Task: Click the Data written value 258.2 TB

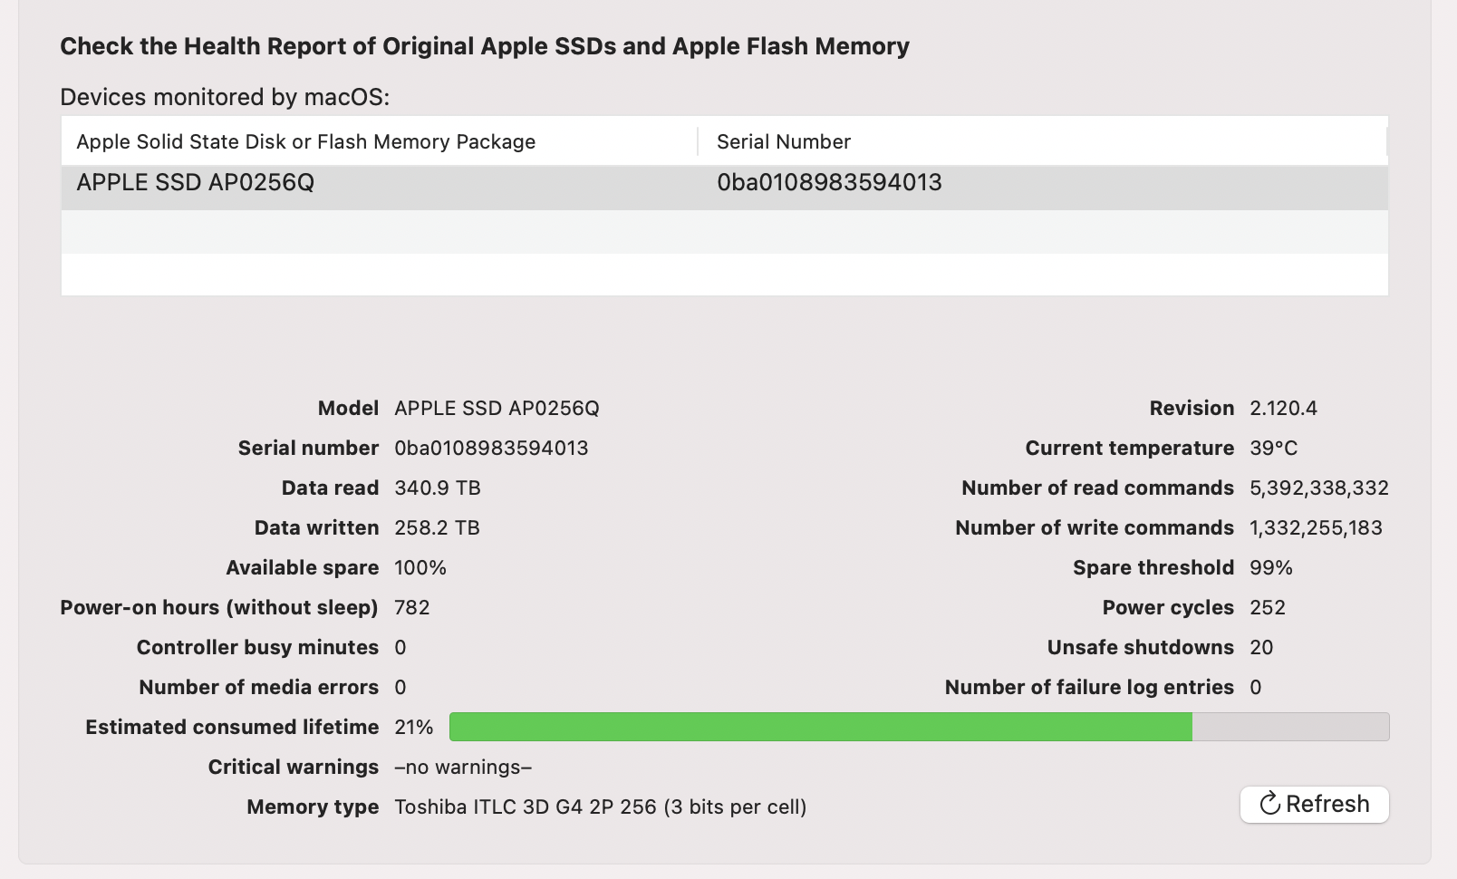Action: 437,527
